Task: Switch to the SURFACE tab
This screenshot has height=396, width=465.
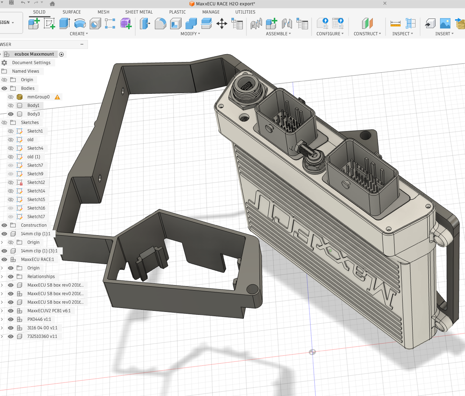Action: click(x=72, y=12)
